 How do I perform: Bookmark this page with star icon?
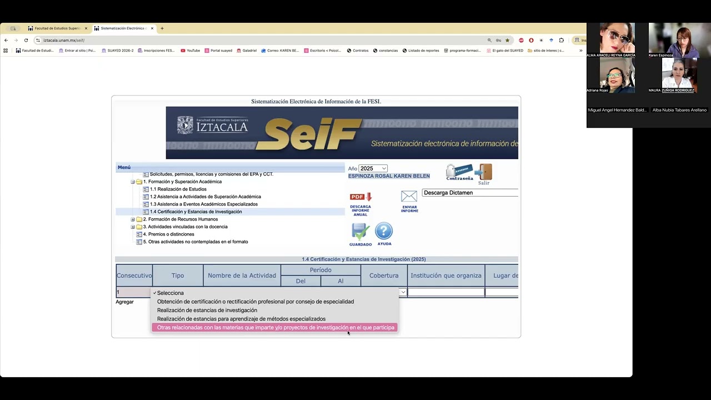click(507, 40)
